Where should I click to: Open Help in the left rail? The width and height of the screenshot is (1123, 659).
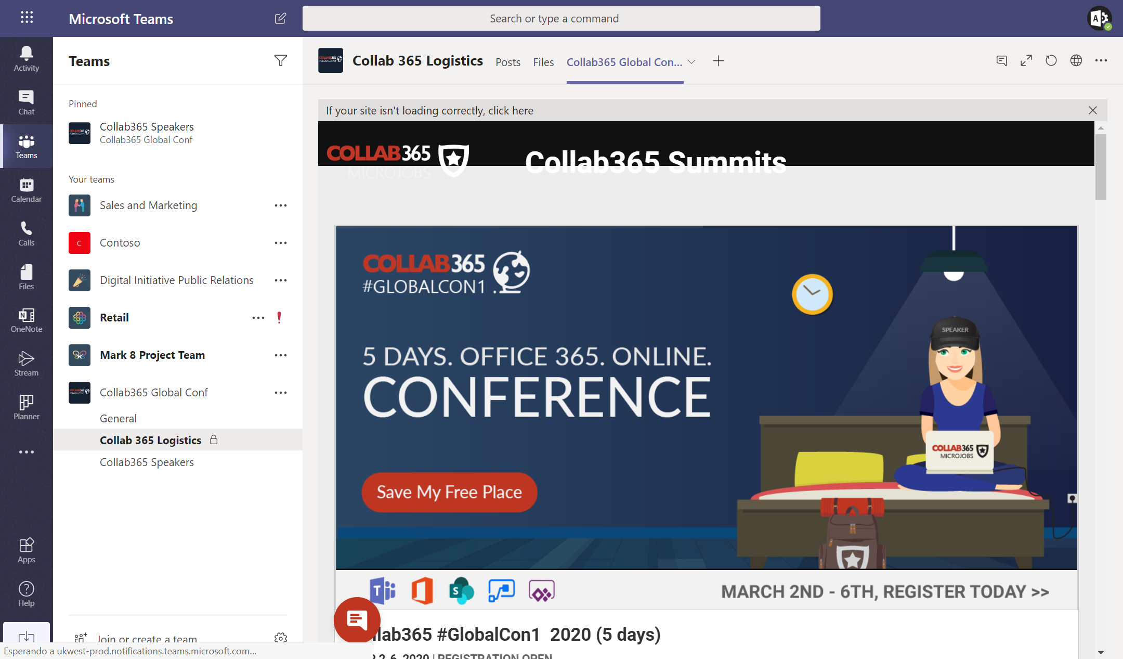(27, 594)
